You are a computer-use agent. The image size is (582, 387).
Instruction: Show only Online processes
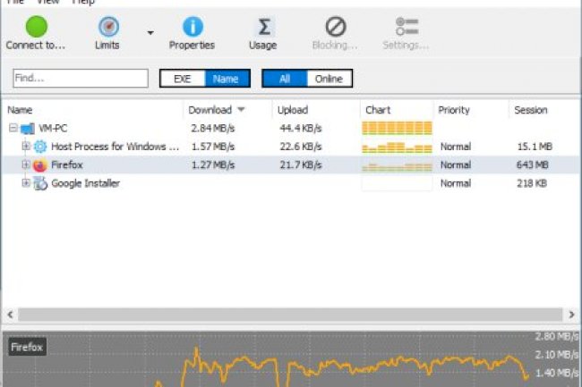[x=329, y=79]
